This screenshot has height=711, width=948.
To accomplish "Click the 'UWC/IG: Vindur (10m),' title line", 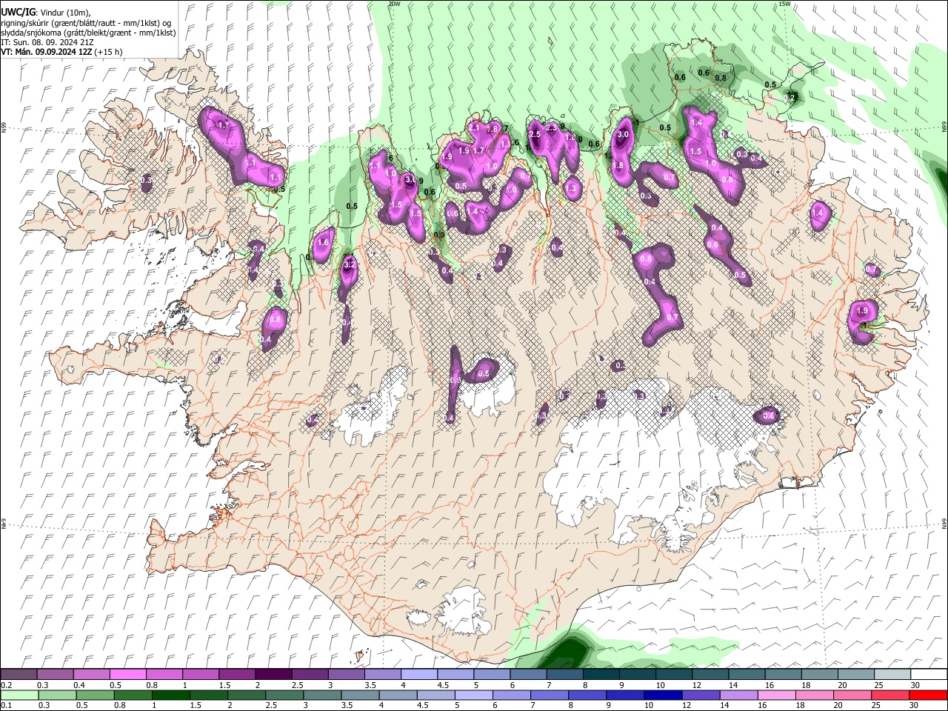I will [x=46, y=13].
